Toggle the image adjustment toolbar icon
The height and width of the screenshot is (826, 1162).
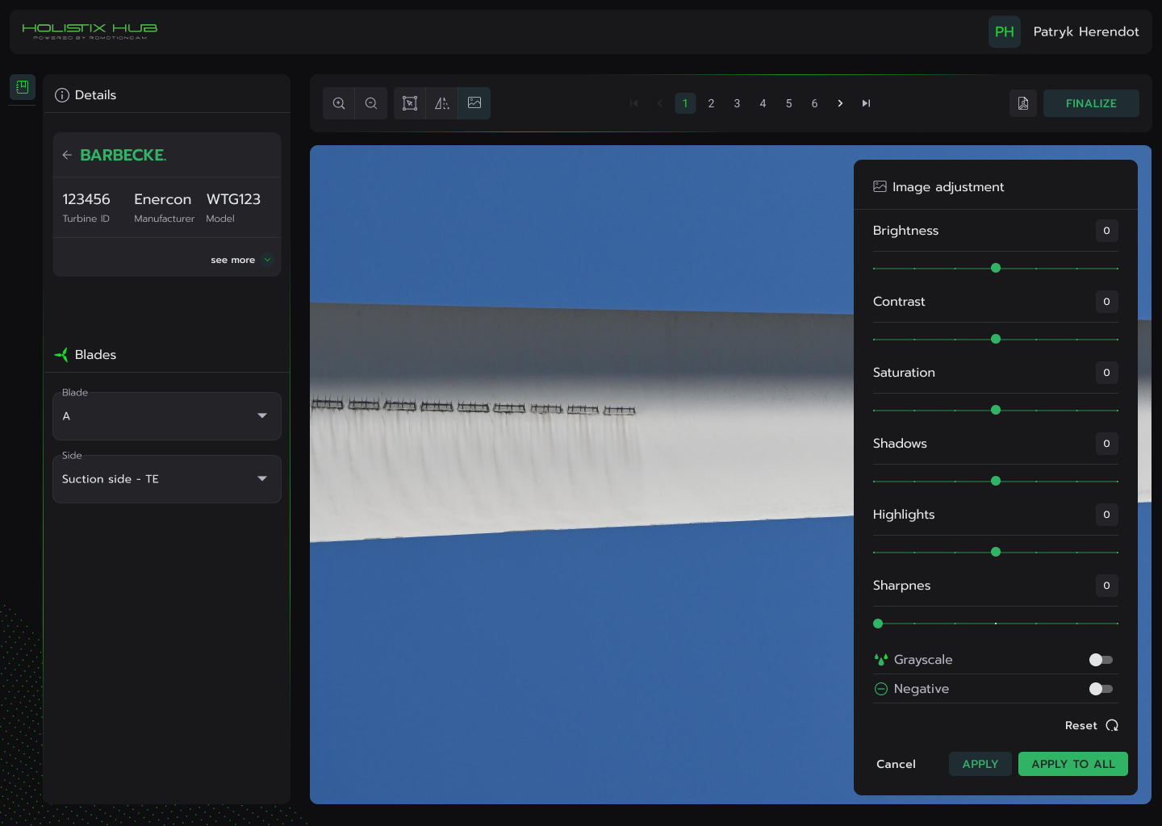click(x=474, y=103)
